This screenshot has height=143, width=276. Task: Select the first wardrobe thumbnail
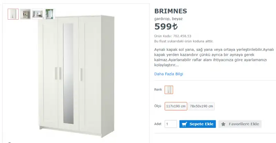pos(13,14)
